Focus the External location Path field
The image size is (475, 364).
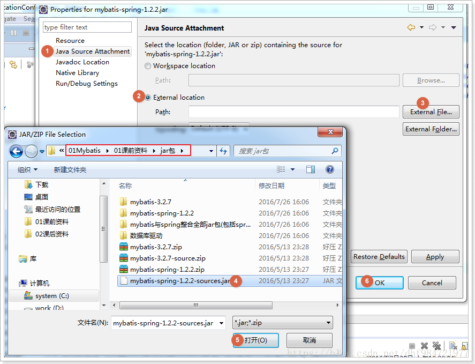point(293,112)
